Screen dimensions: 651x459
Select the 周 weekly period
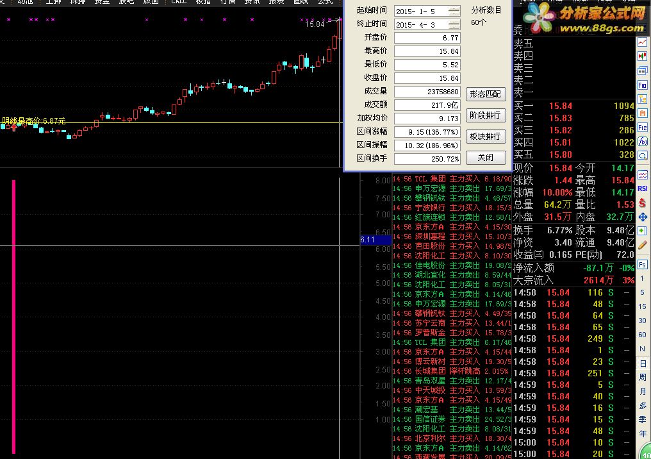tap(642, 377)
